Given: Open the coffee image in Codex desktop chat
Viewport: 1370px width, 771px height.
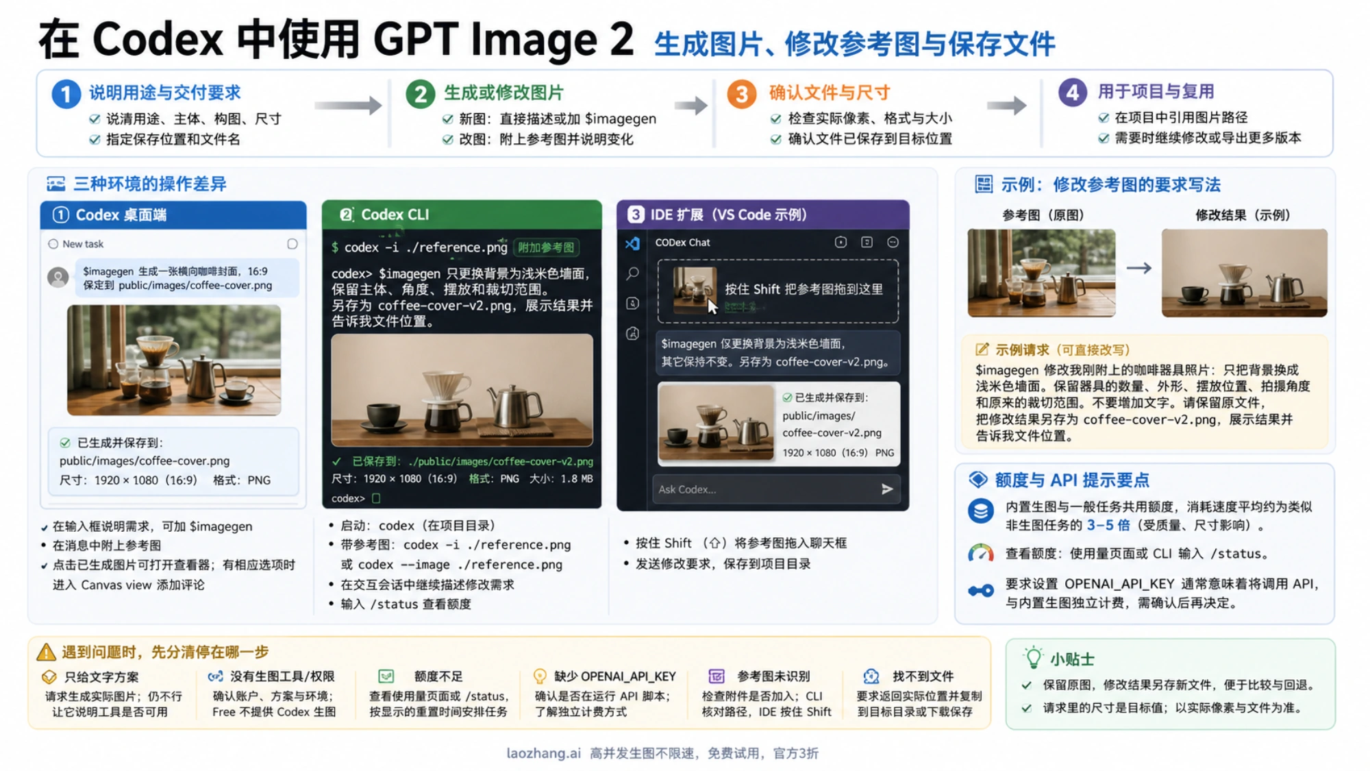Looking at the screenshot, I should click(x=174, y=360).
